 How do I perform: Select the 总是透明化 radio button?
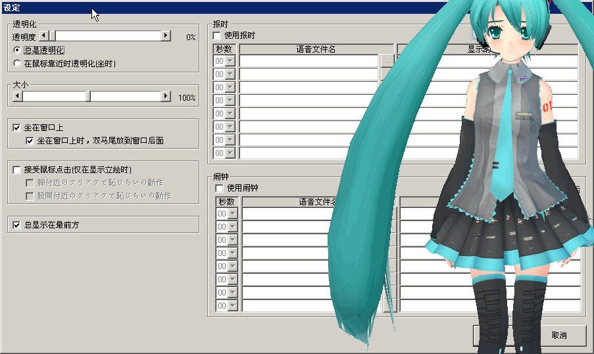pos(16,50)
